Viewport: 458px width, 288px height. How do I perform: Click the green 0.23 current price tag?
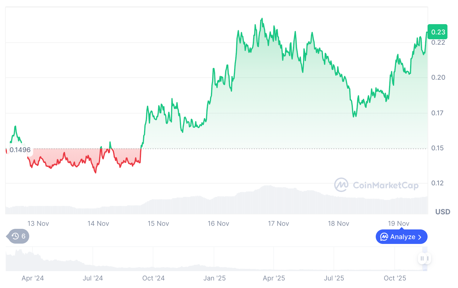click(438, 32)
